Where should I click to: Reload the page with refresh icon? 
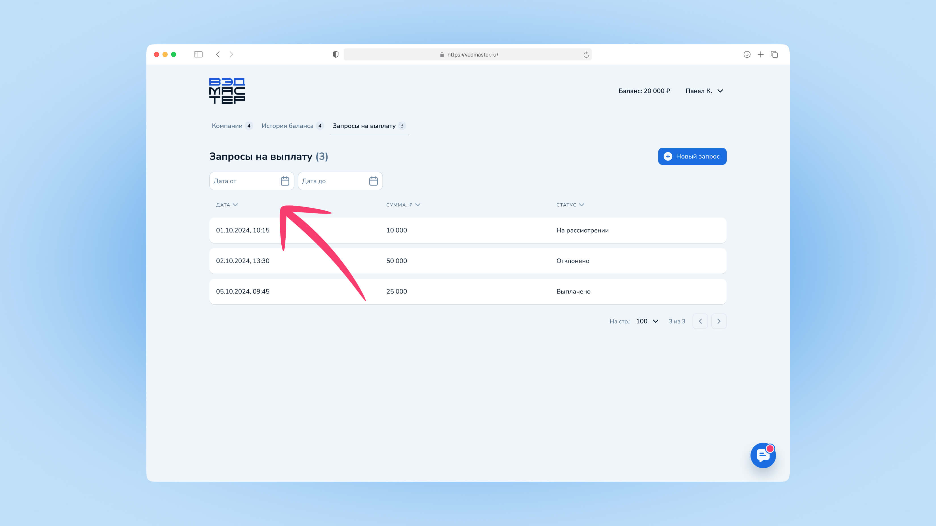586,55
